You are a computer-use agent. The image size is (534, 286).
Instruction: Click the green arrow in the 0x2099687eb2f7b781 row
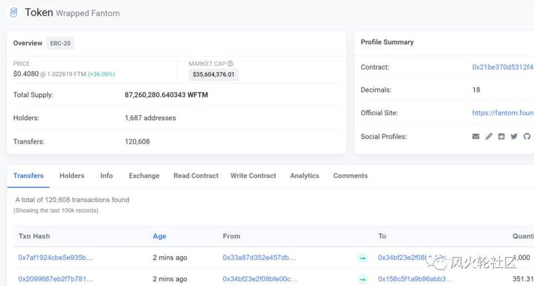[x=363, y=279]
